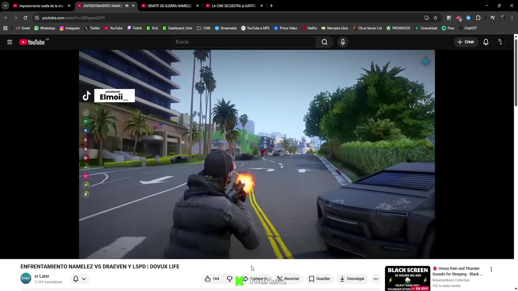The width and height of the screenshot is (518, 291).
Task: Open the tab search dropdown arrow
Action: point(5,6)
